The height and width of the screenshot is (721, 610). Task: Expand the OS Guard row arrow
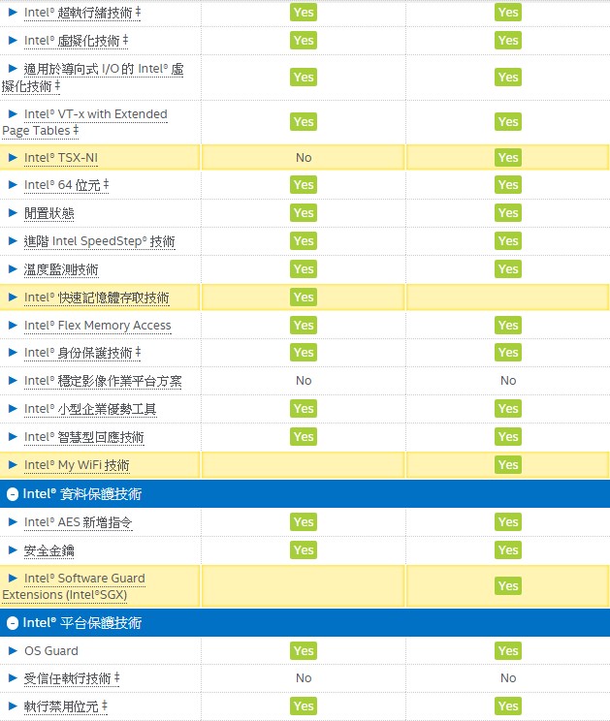pos(13,651)
